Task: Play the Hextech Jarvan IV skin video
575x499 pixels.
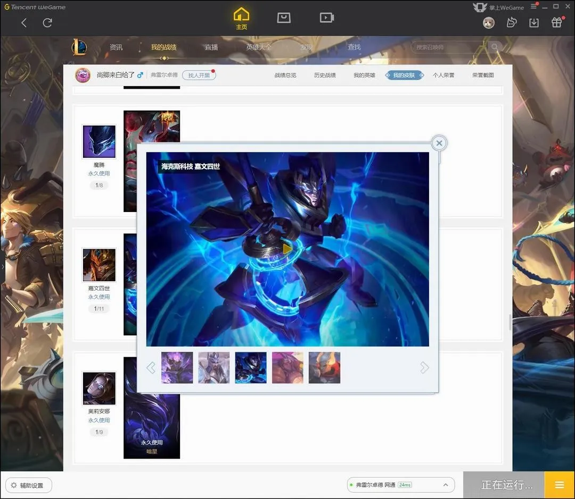Action: pos(287,249)
